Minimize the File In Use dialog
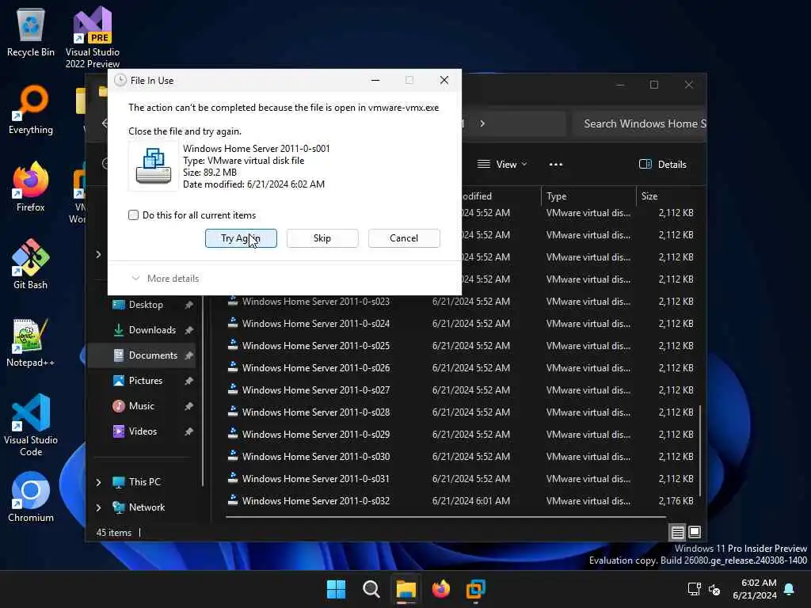The height and width of the screenshot is (608, 811). click(x=375, y=80)
